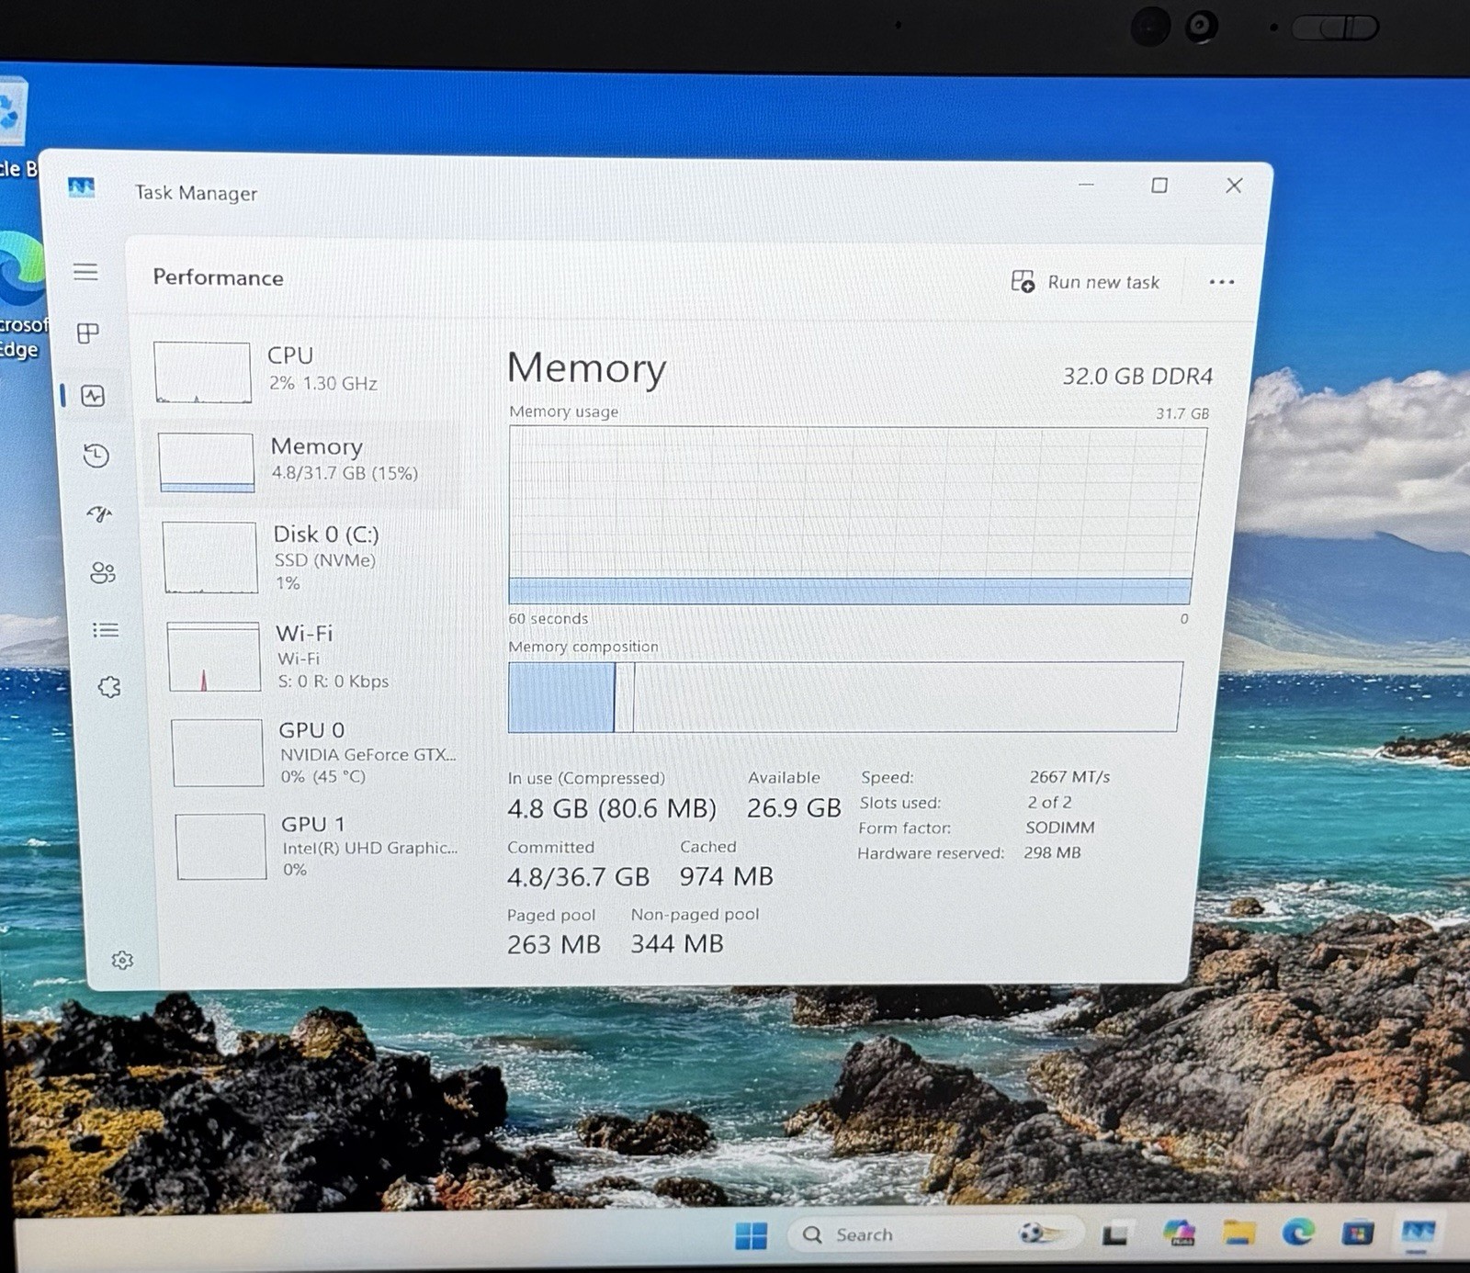Image resolution: width=1470 pixels, height=1273 pixels.
Task: Open the three-dots more options menu
Action: [1221, 282]
